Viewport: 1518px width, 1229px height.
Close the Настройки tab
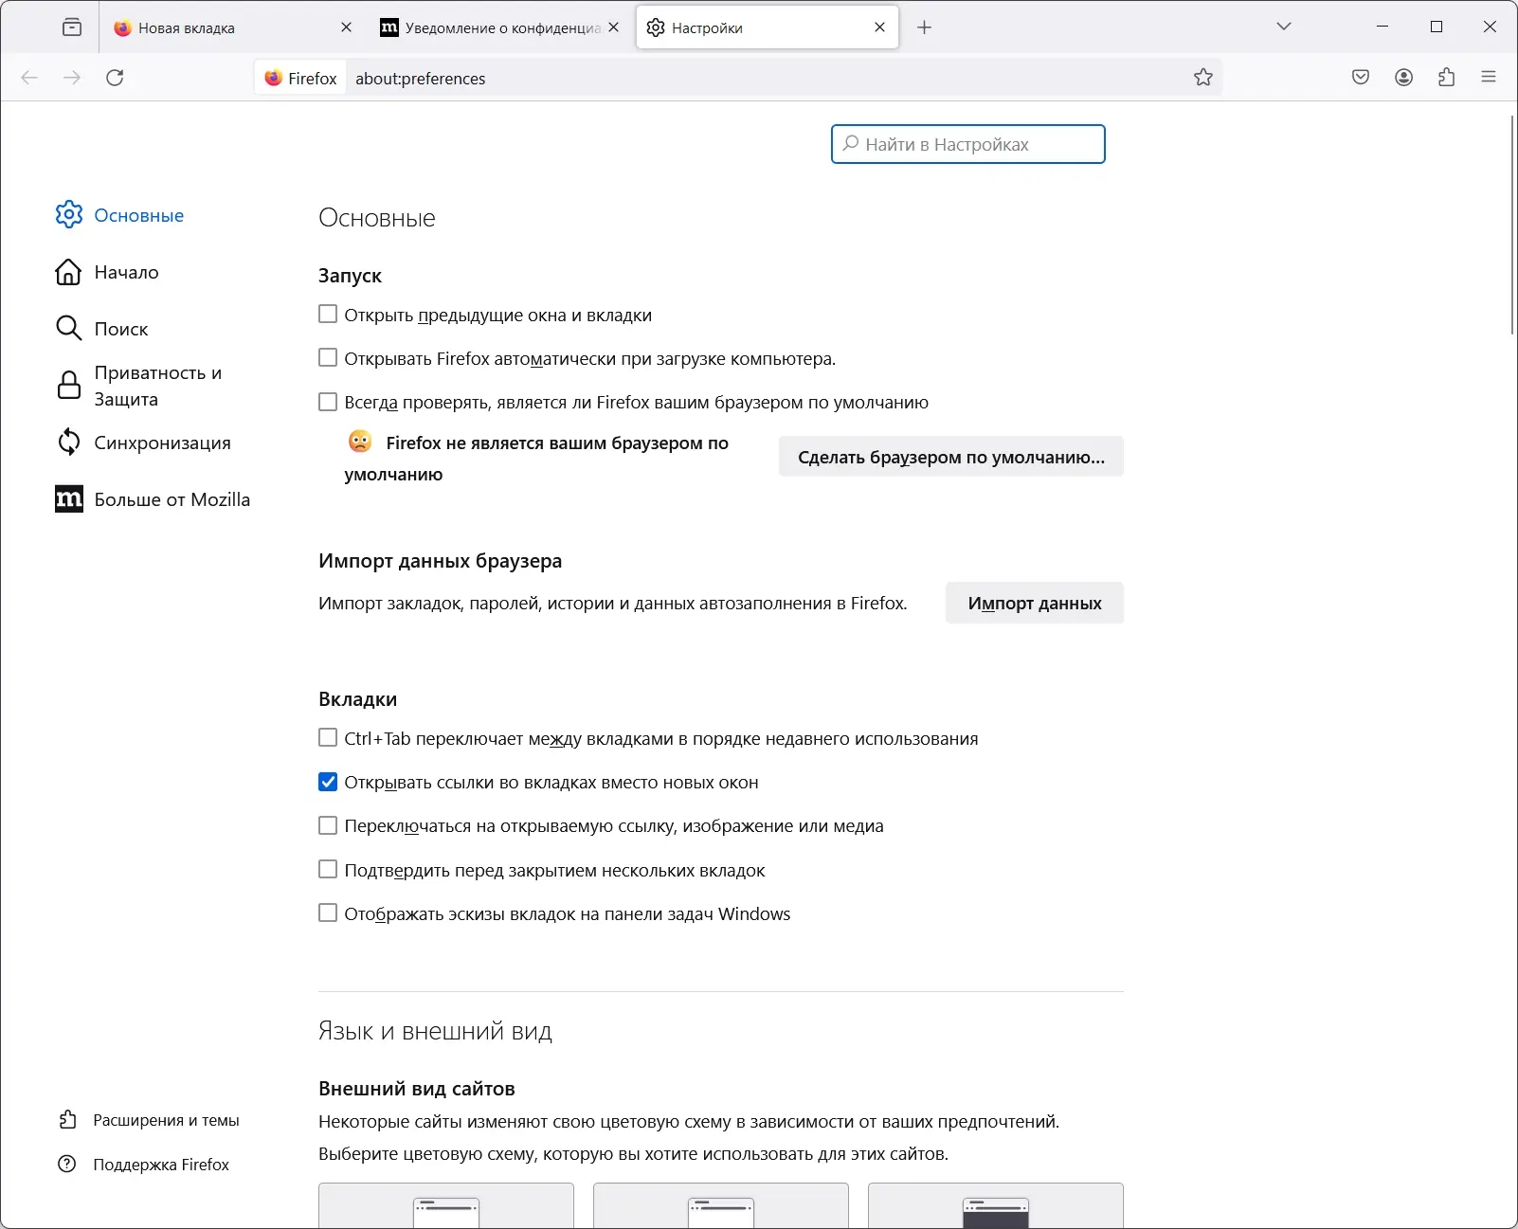click(879, 27)
